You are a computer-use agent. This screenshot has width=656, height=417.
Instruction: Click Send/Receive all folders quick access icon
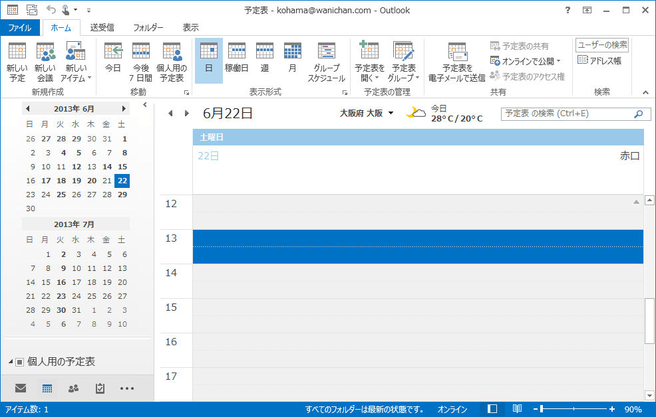pos(32,9)
